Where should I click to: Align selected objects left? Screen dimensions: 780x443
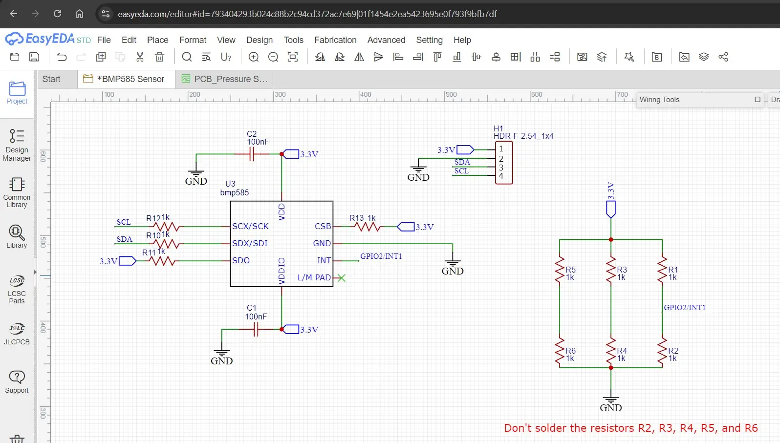(398, 57)
